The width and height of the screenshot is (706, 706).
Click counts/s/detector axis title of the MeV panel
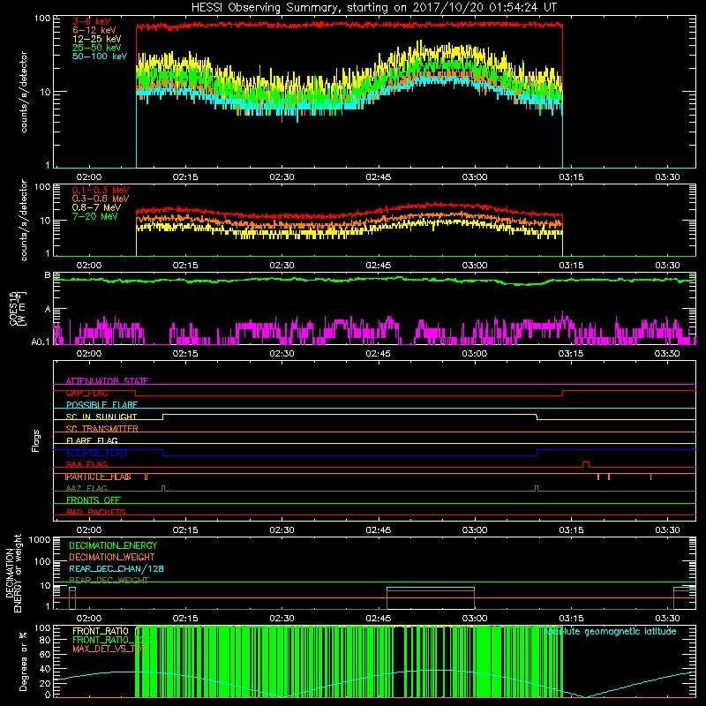(x=24, y=220)
